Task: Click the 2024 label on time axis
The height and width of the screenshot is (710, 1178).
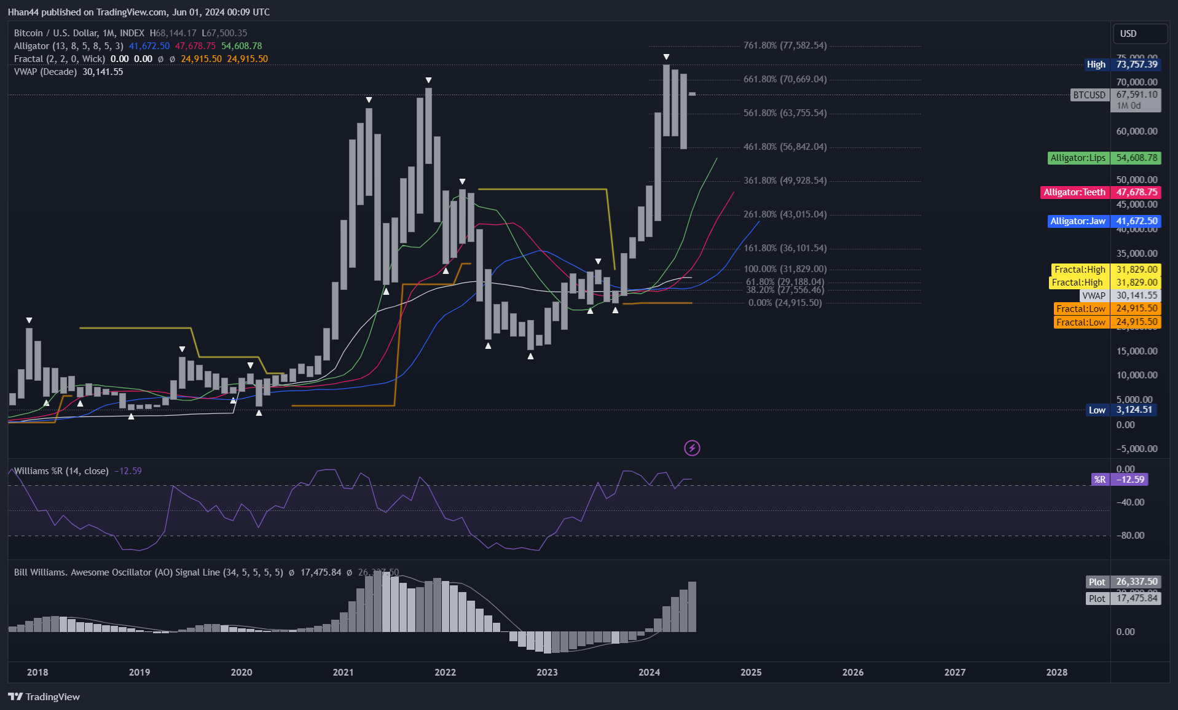Action: tap(649, 673)
